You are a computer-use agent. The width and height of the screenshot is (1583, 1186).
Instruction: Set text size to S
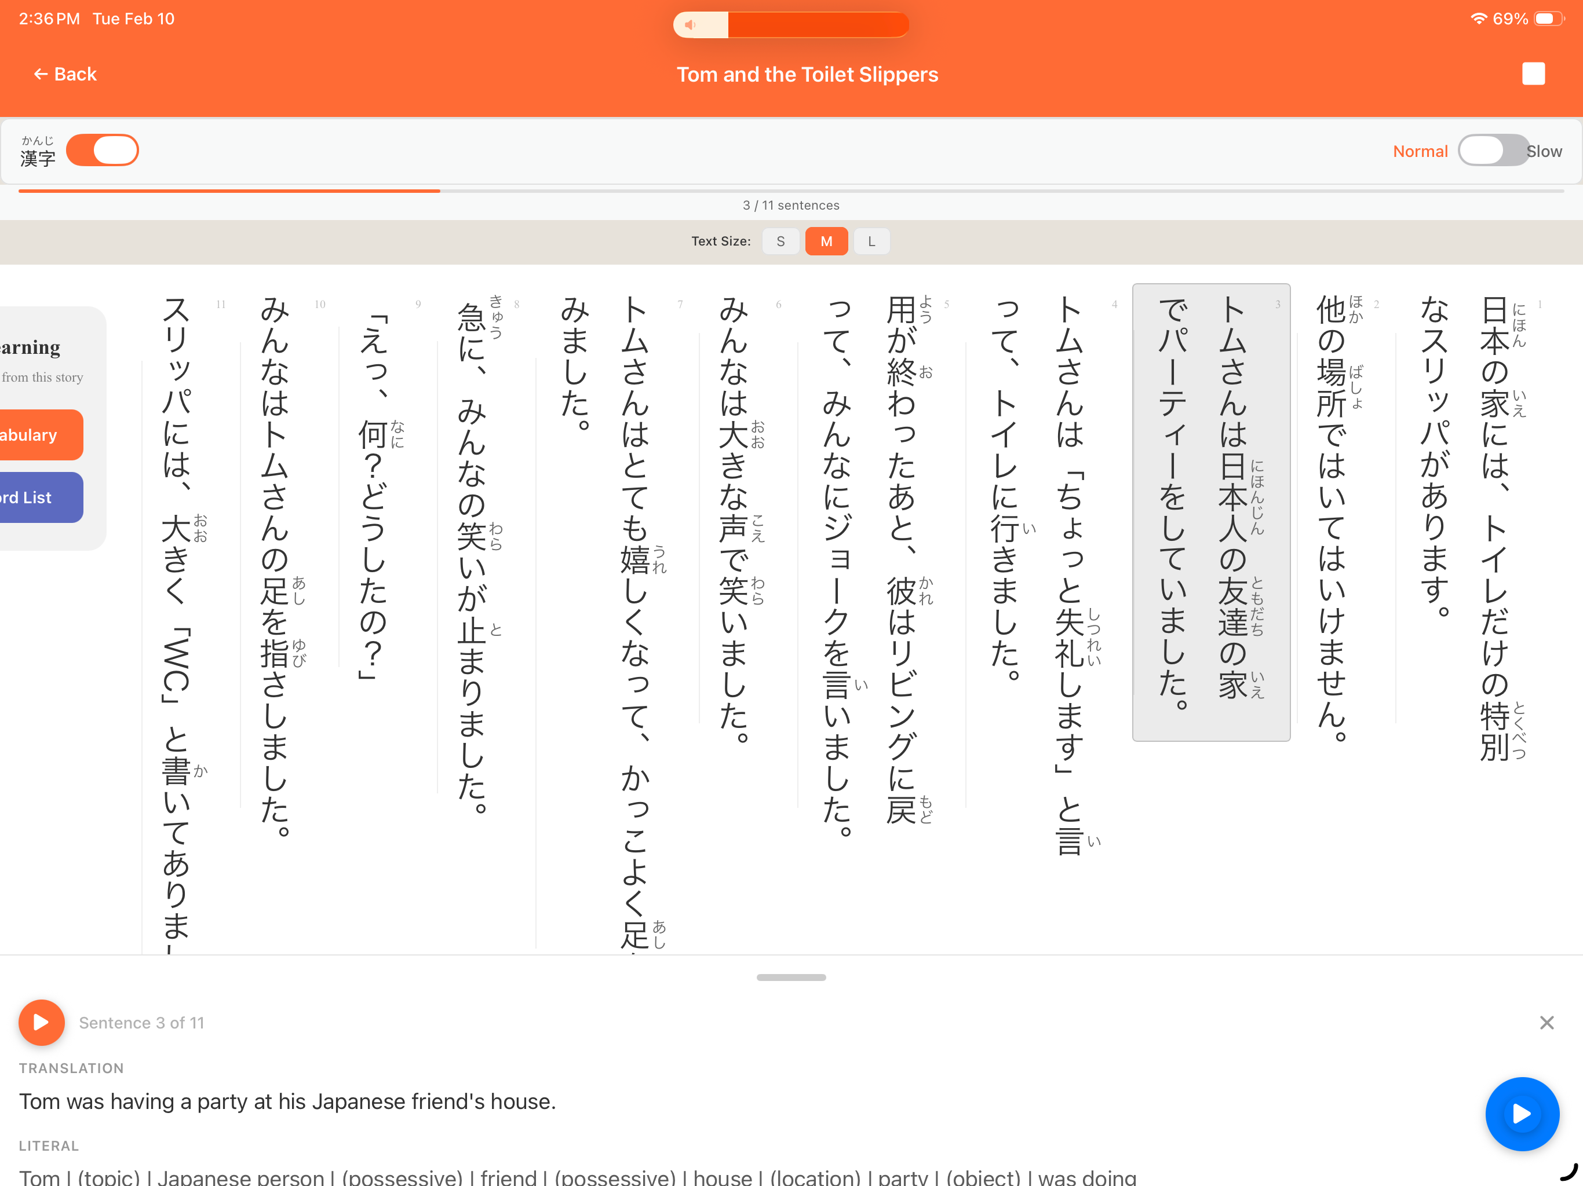click(x=780, y=241)
